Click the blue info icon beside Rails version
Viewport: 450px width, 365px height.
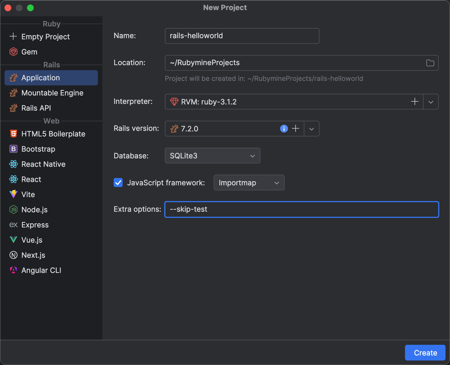pyautogui.click(x=284, y=129)
